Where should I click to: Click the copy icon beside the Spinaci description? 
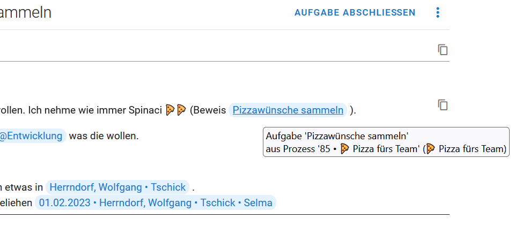click(x=443, y=105)
